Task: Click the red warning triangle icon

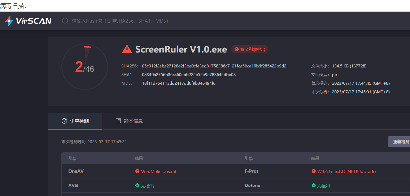Action: point(127,49)
